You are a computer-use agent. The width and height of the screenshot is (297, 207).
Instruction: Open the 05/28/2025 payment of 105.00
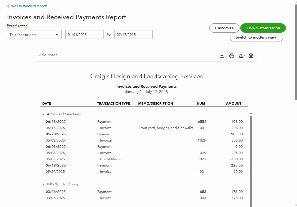tap(144, 134)
